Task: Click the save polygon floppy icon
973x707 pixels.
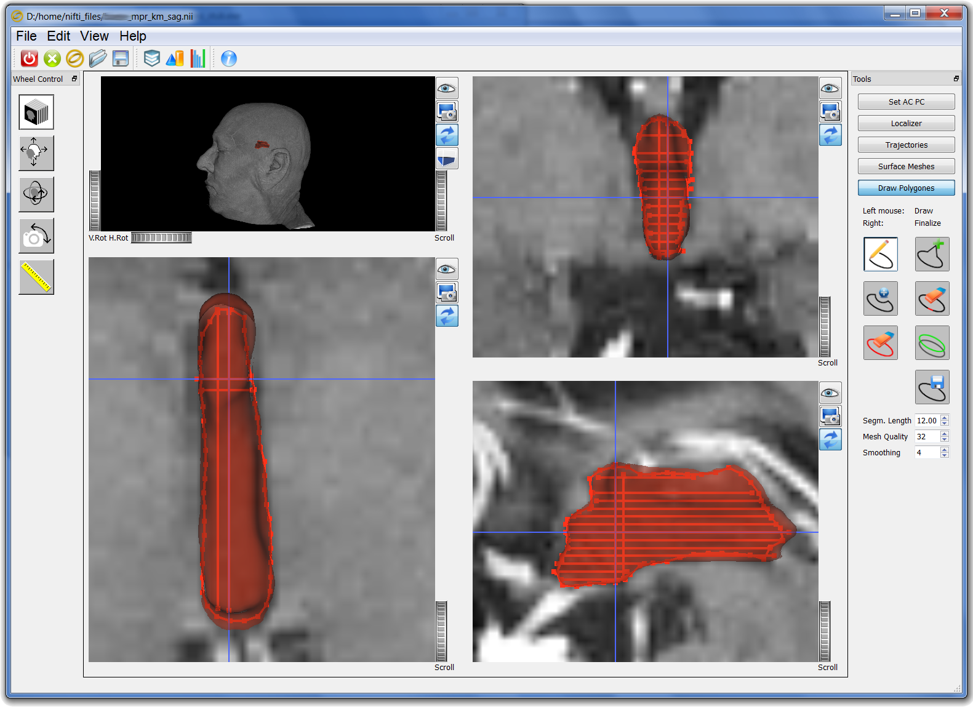Action: click(x=932, y=387)
